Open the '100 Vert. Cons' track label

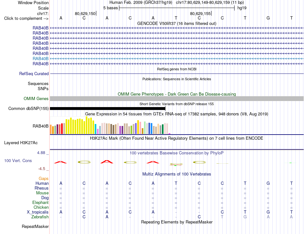(18, 160)
